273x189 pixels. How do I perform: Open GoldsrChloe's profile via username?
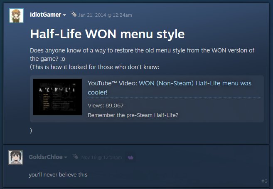pyautogui.click(x=46, y=157)
